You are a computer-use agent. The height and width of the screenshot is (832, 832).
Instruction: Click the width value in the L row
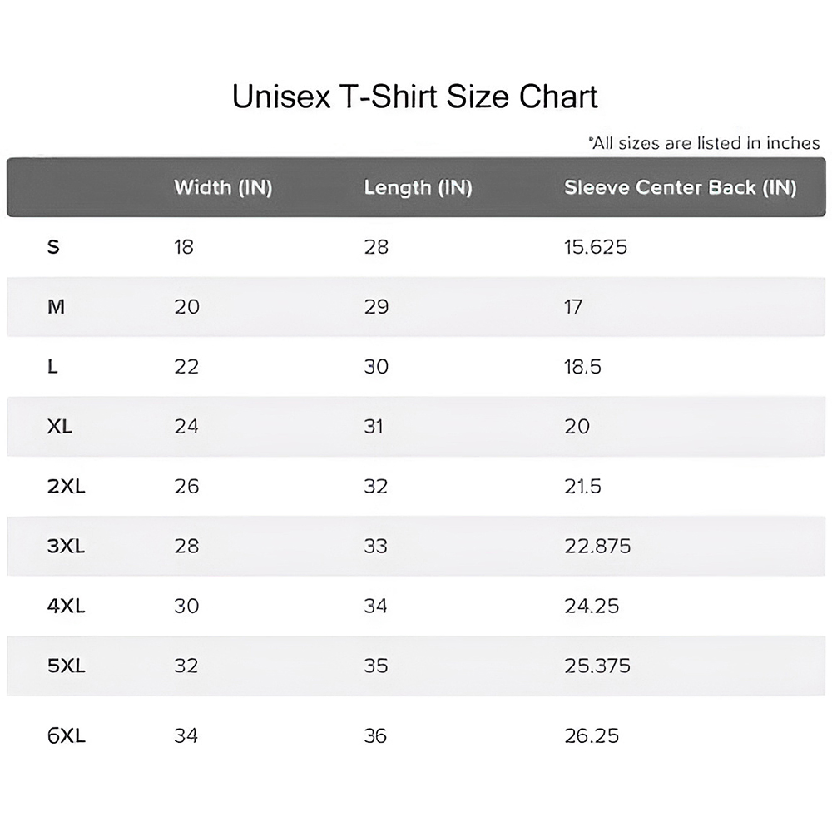186,367
